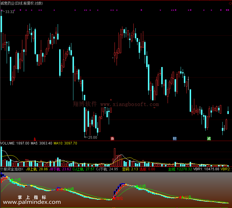The height and width of the screenshot is (208, 232).
Task: Click the standalone red 加仓 star signal
Action: (x=118, y=198)
